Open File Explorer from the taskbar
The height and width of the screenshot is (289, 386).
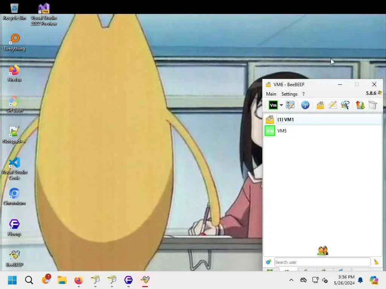(x=62, y=280)
